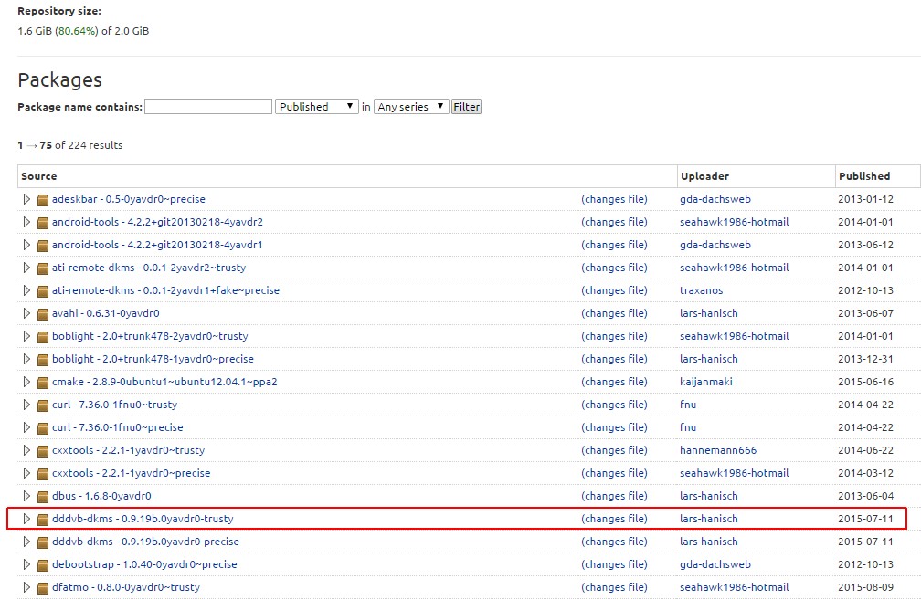This screenshot has height=600, width=921.
Task: Click the package icon for android-tools 4yavdr1
Action: click(x=43, y=246)
